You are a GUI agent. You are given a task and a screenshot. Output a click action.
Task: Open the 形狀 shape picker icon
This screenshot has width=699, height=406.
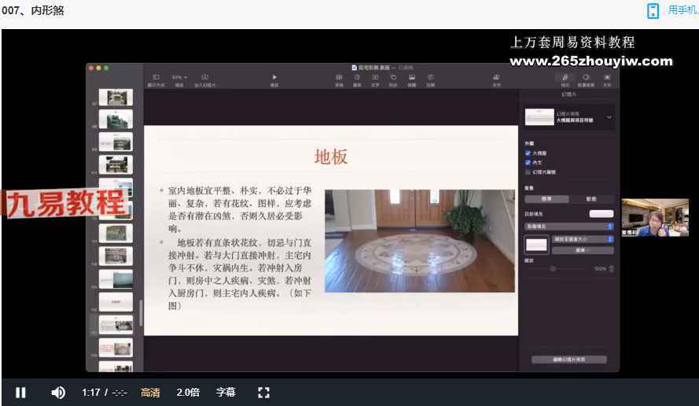coord(392,78)
